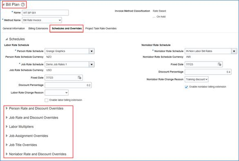Open the Bill Plan help icon
Image resolution: width=239 pixels, height=161 pixels.
tap(23, 4)
